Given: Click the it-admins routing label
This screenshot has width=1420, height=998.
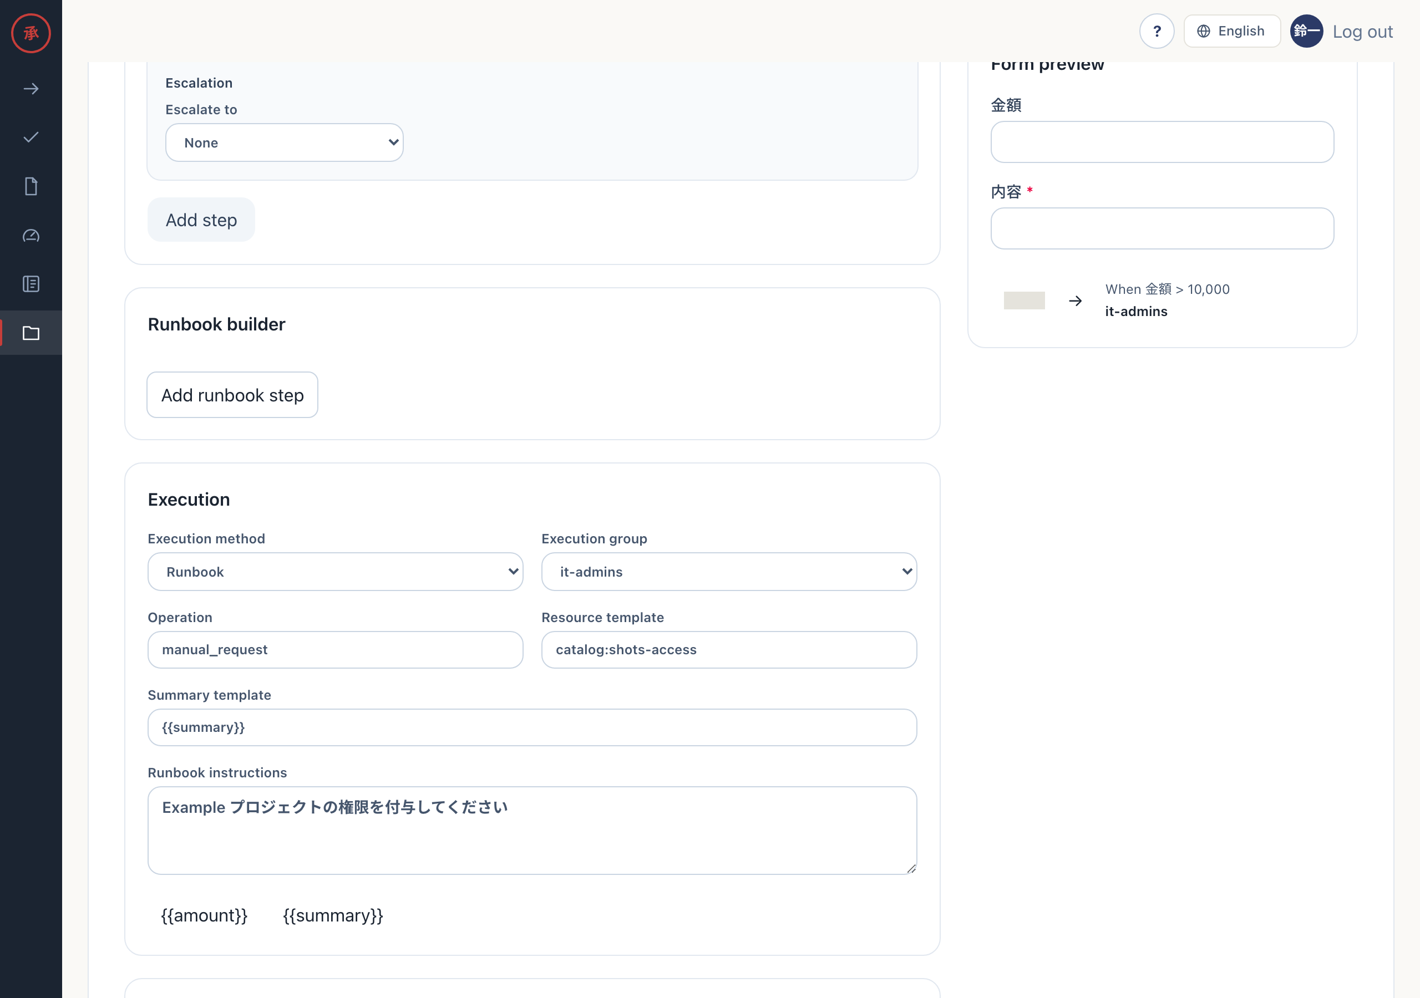Looking at the screenshot, I should tap(1136, 311).
